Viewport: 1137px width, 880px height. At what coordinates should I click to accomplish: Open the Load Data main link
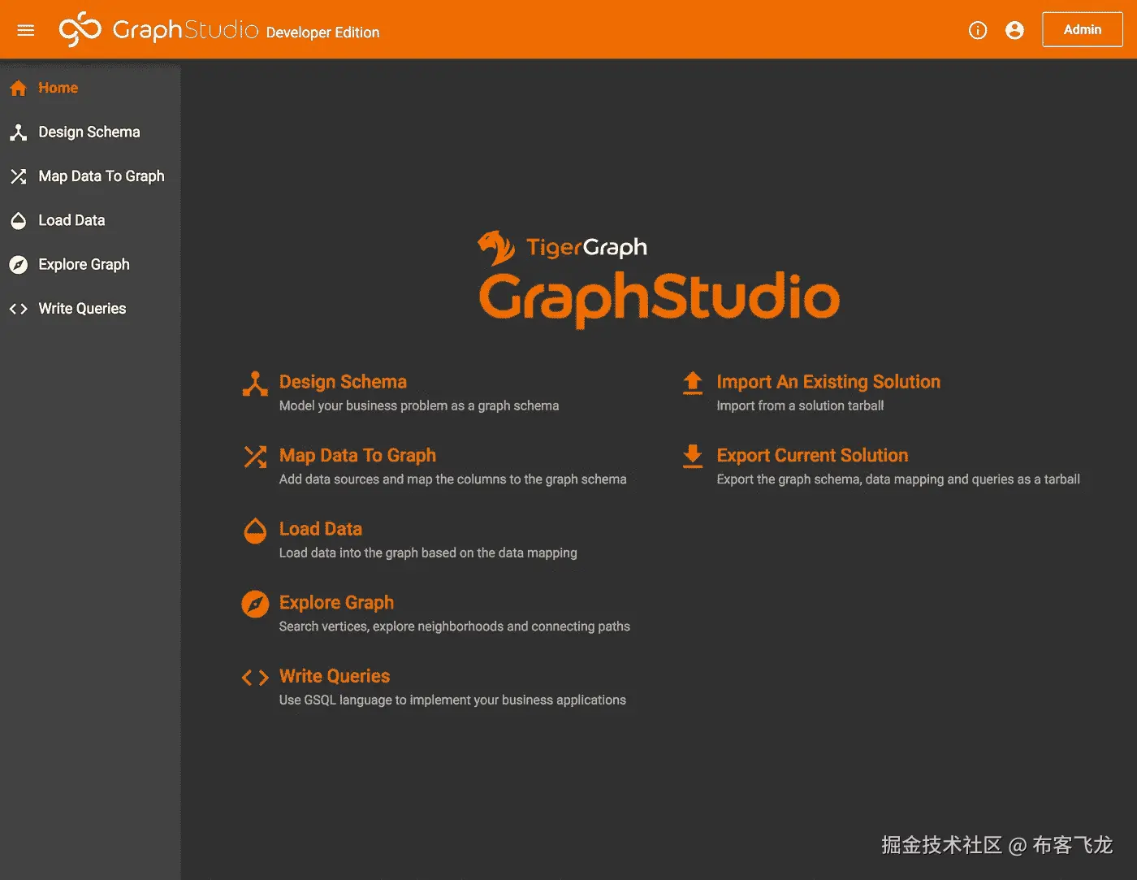[321, 529]
